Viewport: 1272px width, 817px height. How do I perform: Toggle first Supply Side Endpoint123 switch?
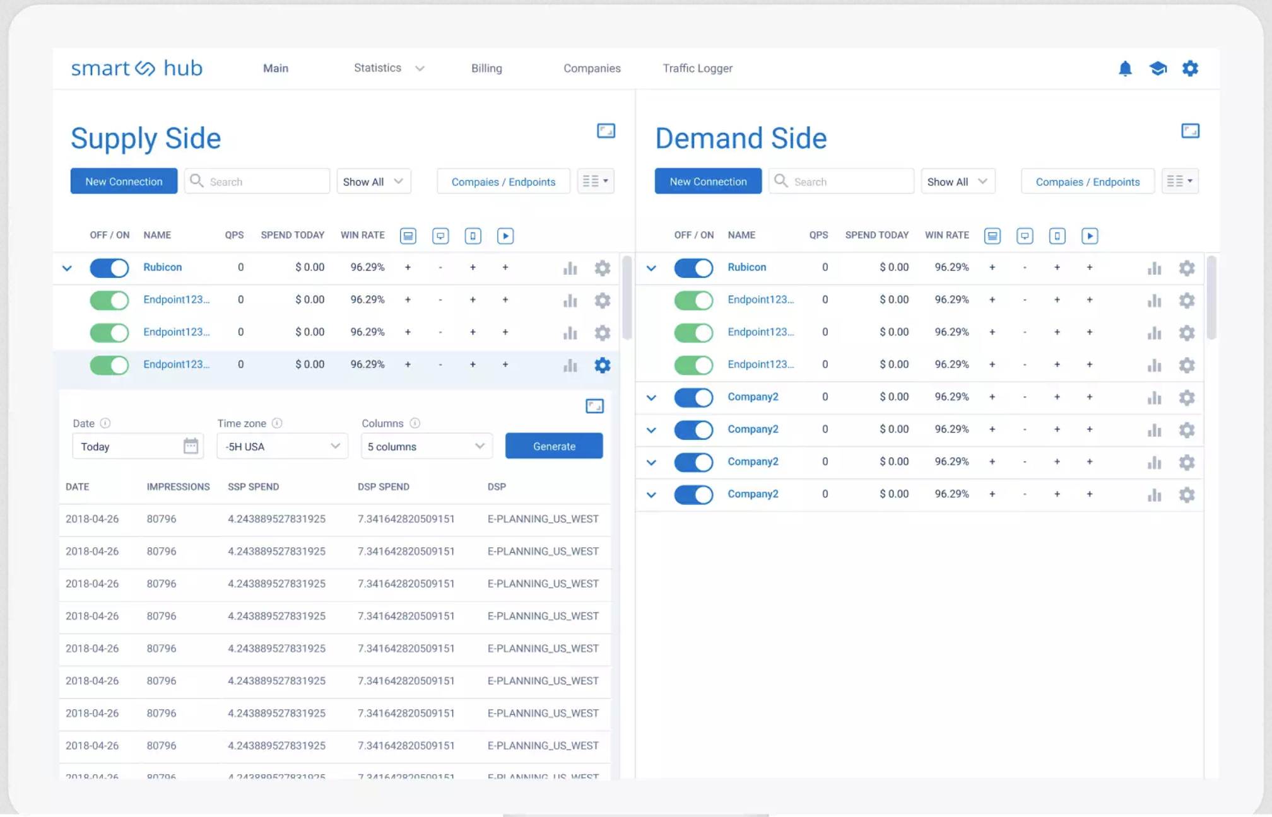(109, 300)
